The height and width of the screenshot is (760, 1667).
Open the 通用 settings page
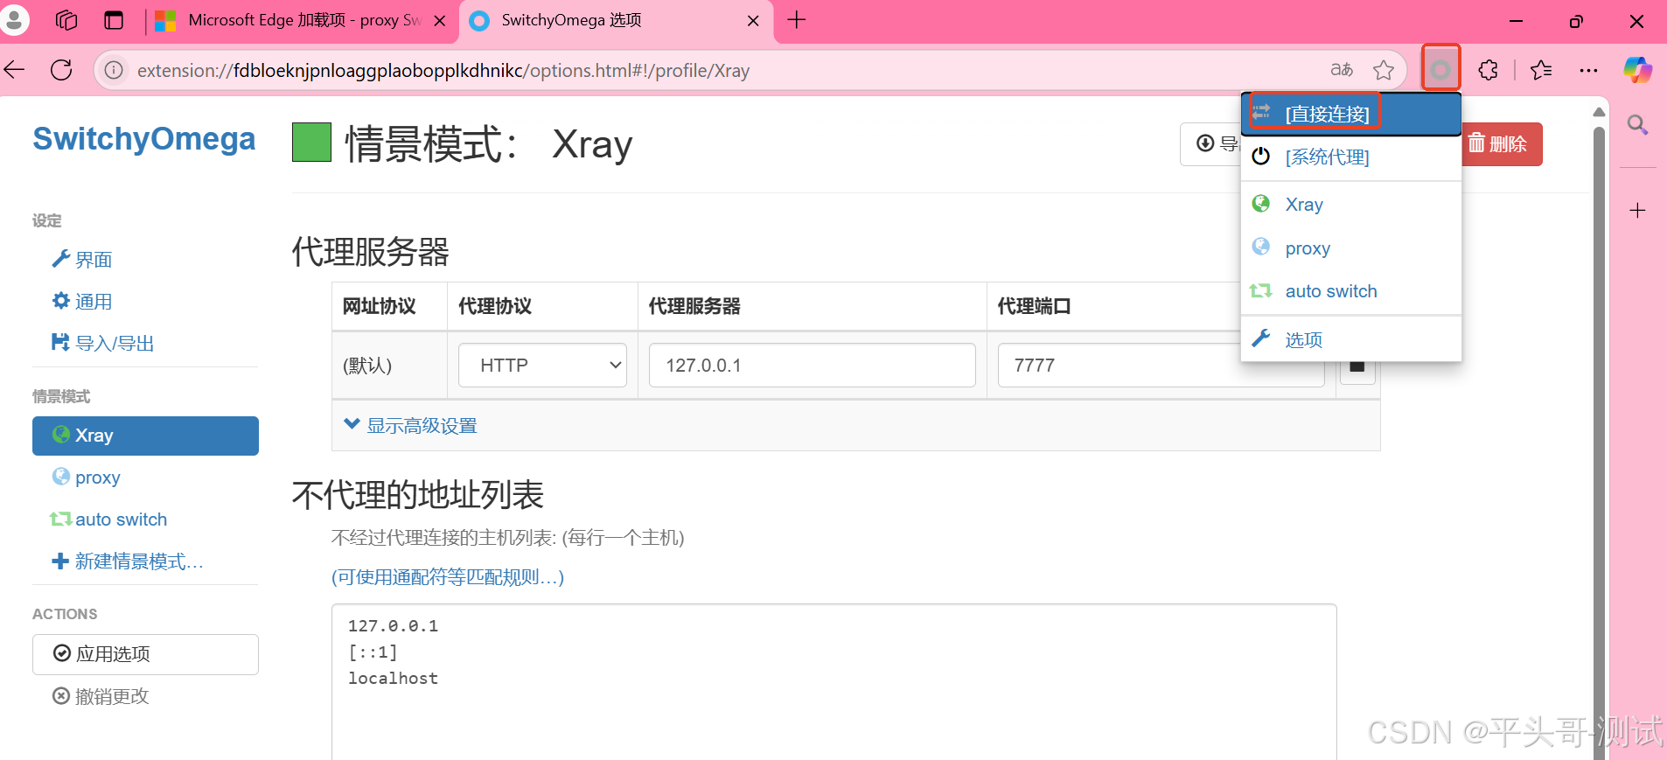point(82,302)
